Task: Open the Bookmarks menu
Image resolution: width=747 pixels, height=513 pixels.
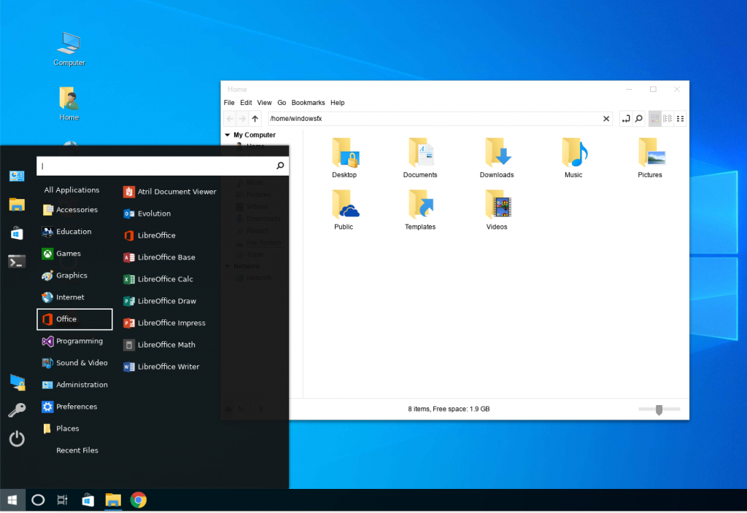Action: [308, 103]
